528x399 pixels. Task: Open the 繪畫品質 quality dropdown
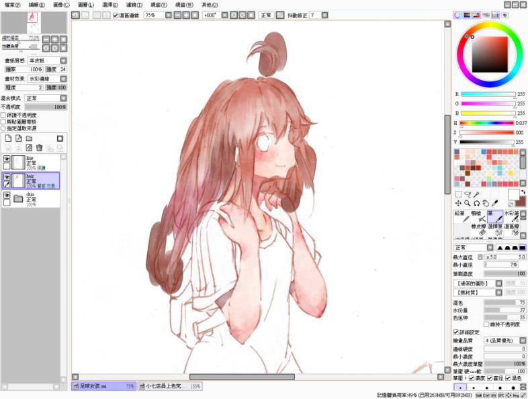(522, 341)
